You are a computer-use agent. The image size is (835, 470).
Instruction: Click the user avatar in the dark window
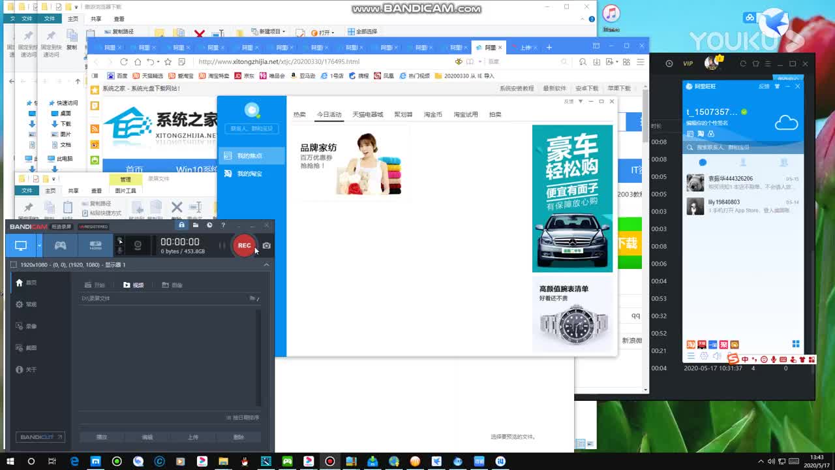pyautogui.click(x=712, y=63)
